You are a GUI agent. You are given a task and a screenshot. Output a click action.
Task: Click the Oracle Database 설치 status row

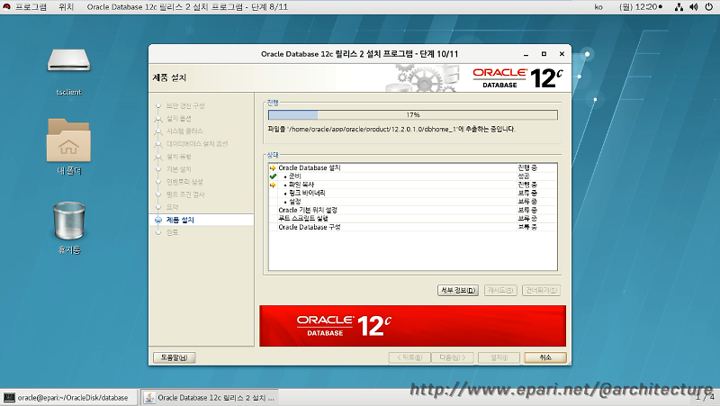click(x=413, y=168)
